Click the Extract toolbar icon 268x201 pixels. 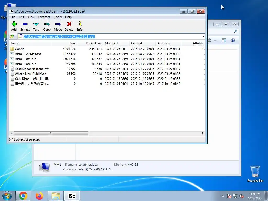click(25, 24)
